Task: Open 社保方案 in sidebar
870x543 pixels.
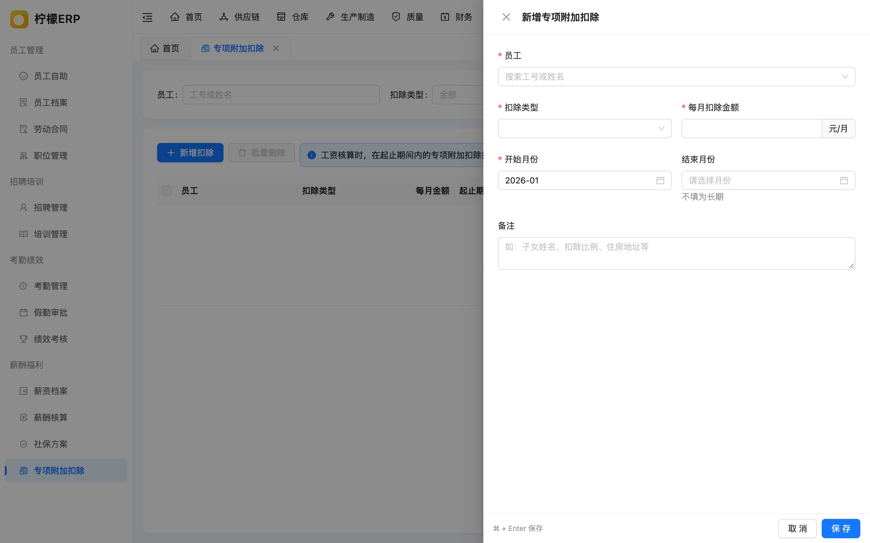Action: coord(66,444)
